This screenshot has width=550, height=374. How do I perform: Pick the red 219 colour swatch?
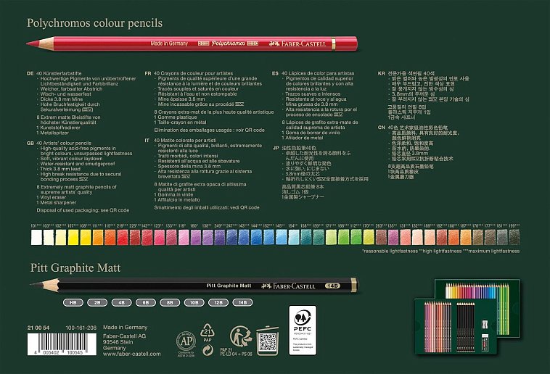click(123, 237)
